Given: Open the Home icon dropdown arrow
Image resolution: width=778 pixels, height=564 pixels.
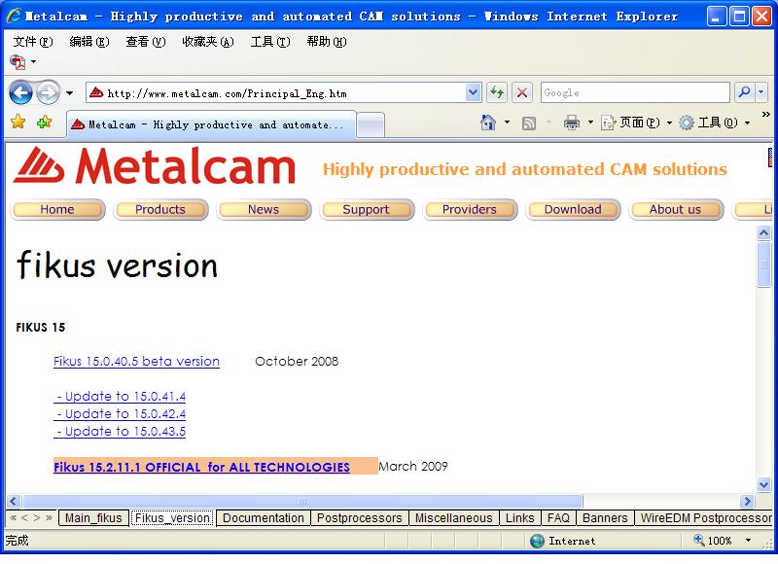Looking at the screenshot, I should [507, 122].
